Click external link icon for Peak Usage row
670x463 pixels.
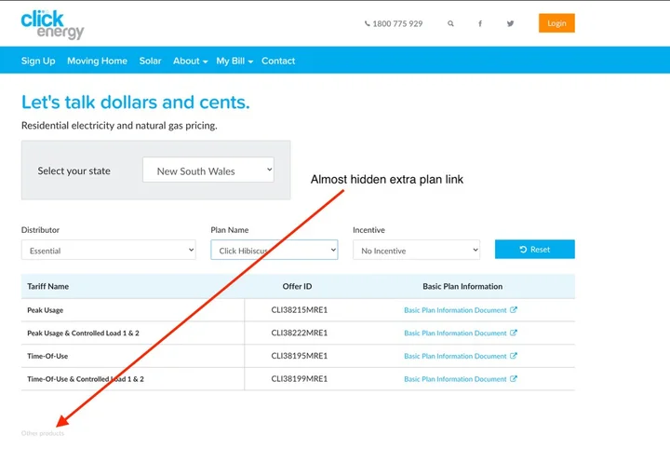[514, 310]
